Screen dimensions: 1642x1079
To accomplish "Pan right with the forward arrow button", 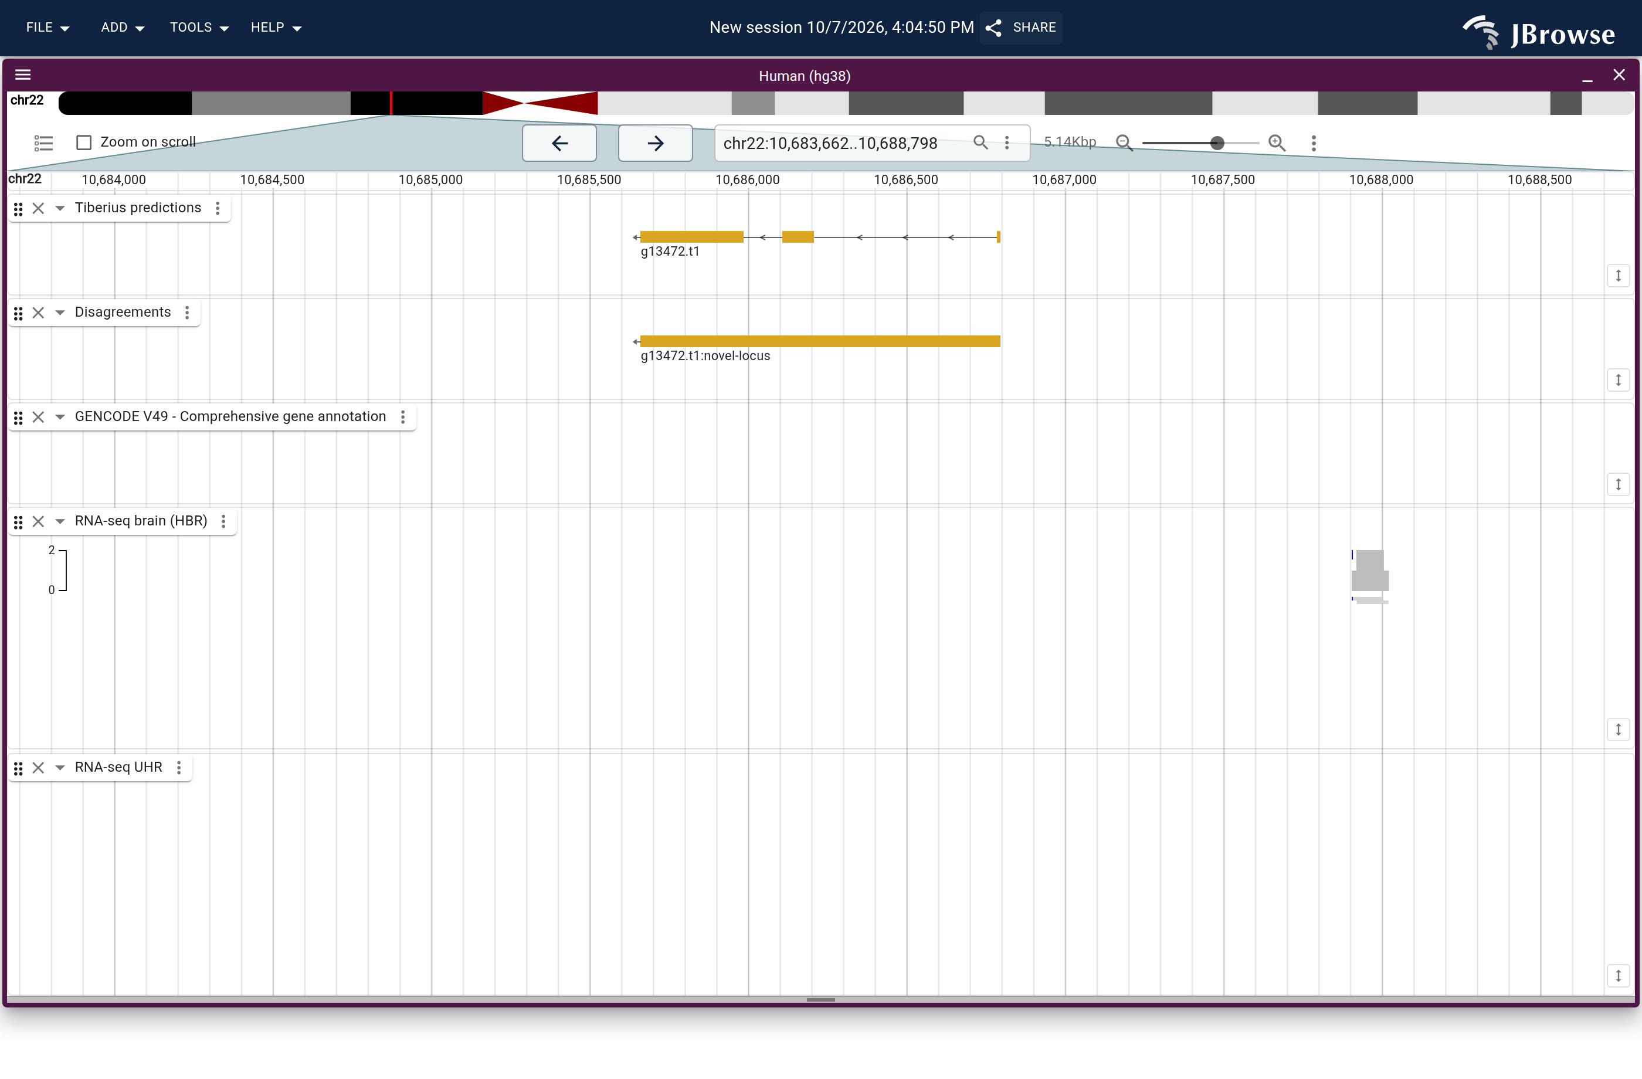I will tap(656, 143).
